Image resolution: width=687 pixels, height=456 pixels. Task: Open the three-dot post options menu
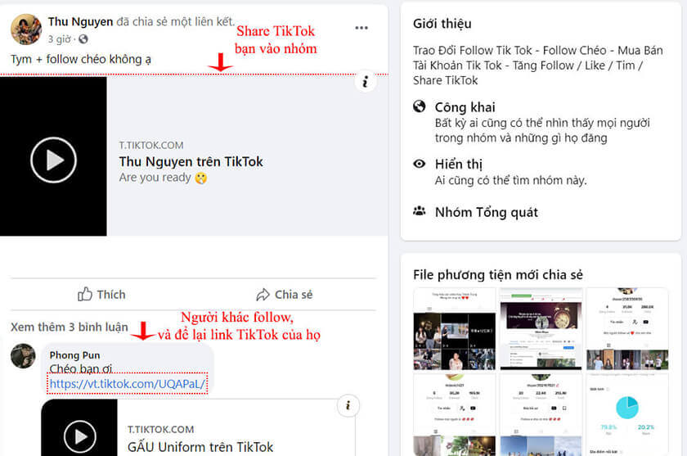click(x=361, y=28)
